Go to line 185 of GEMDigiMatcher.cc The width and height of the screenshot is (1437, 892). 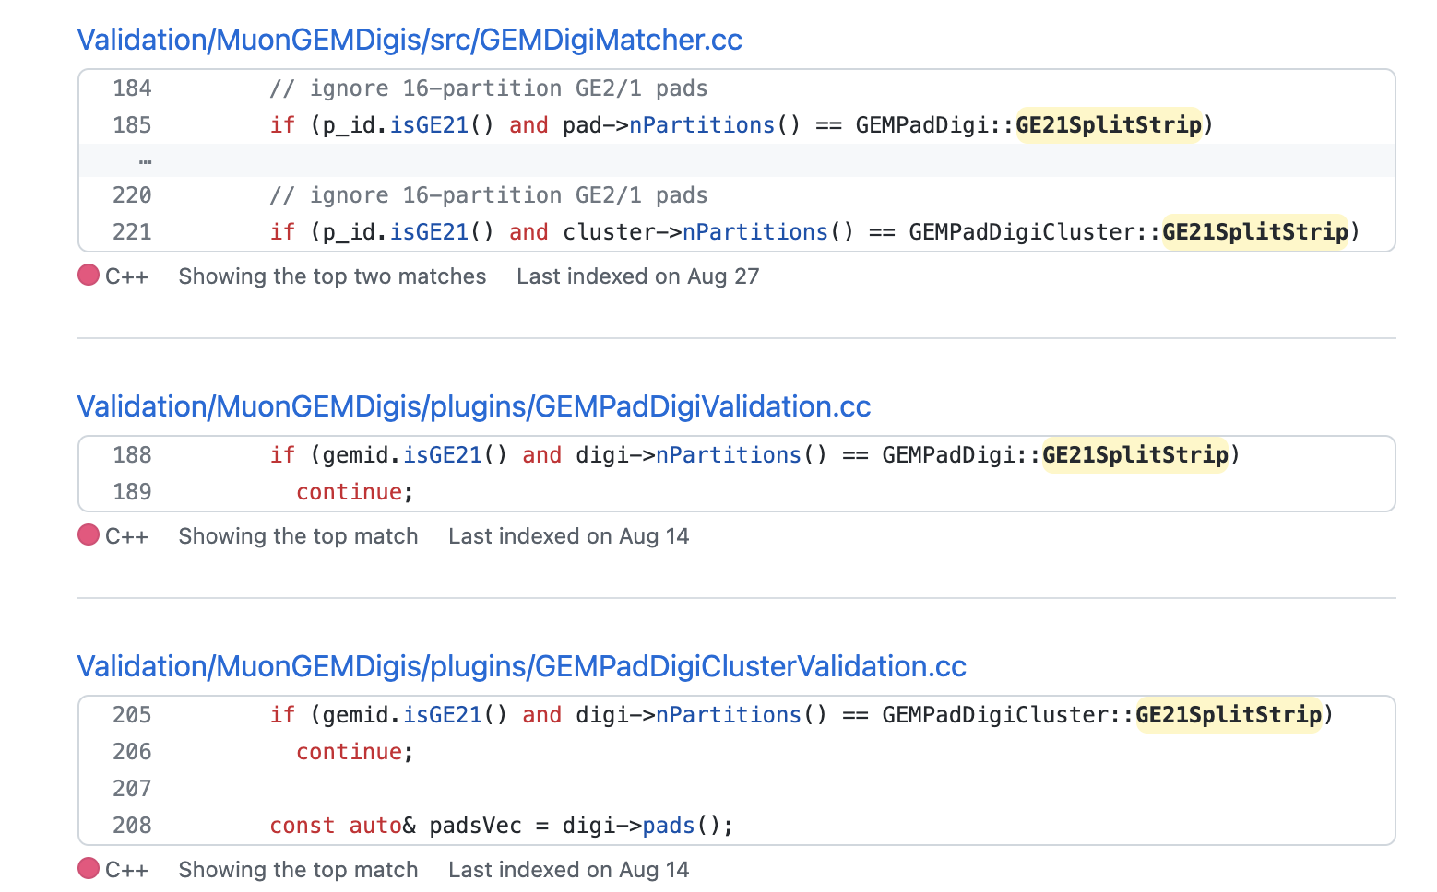tap(132, 125)
